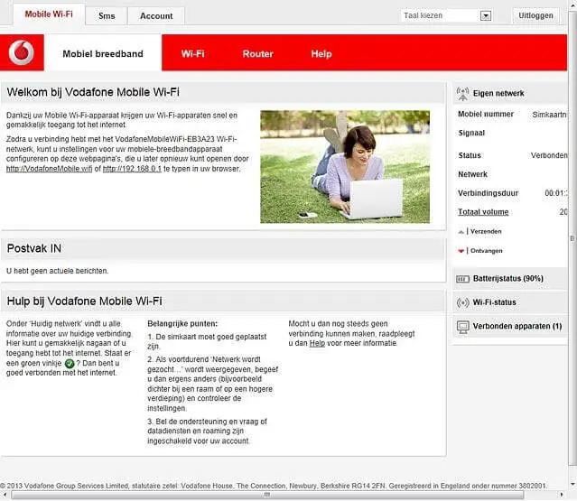Click the Ontvangen download arrow icon

[461, 251]
